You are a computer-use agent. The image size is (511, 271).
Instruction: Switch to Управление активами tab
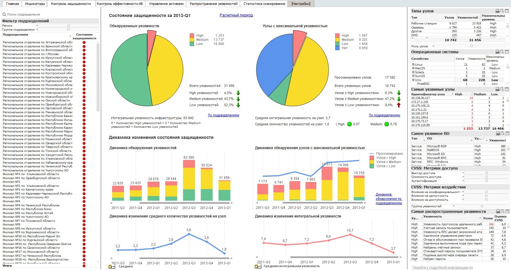point(166,4)
